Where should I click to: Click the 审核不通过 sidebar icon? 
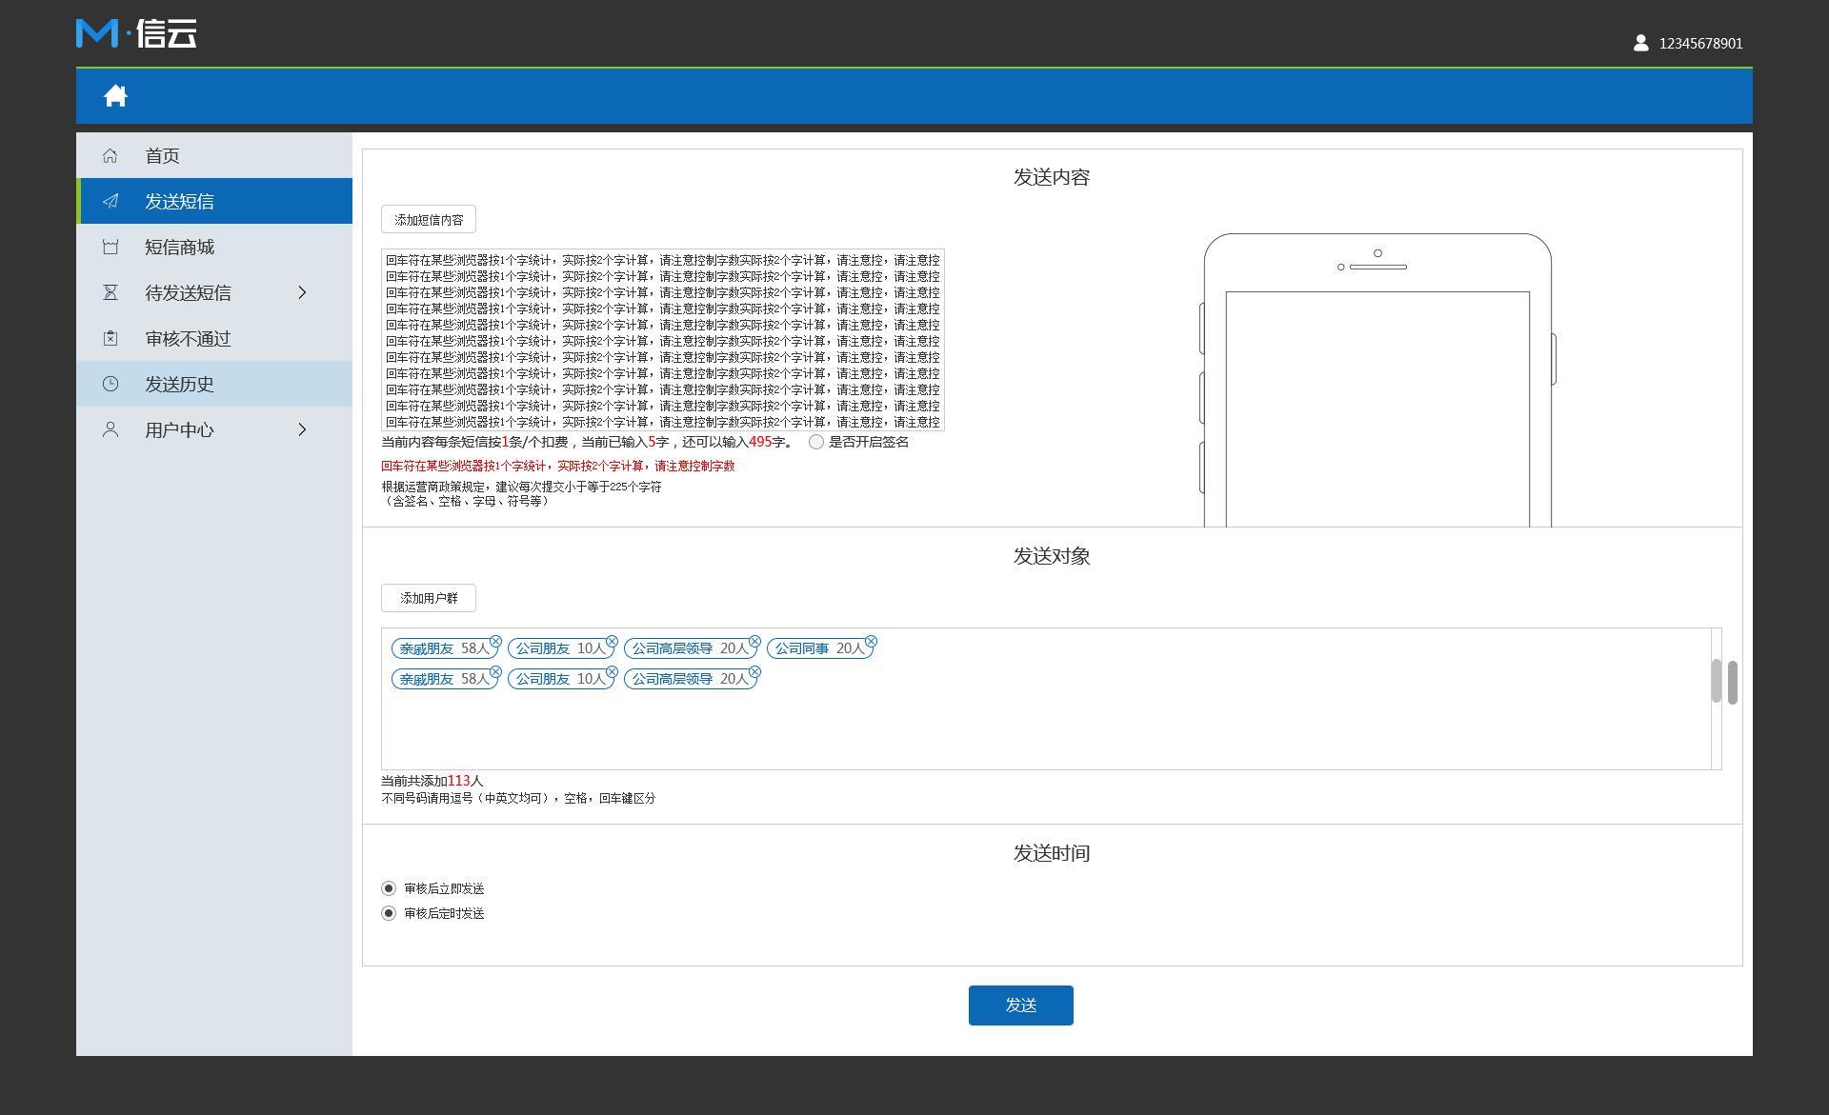[x=110, y=338]
